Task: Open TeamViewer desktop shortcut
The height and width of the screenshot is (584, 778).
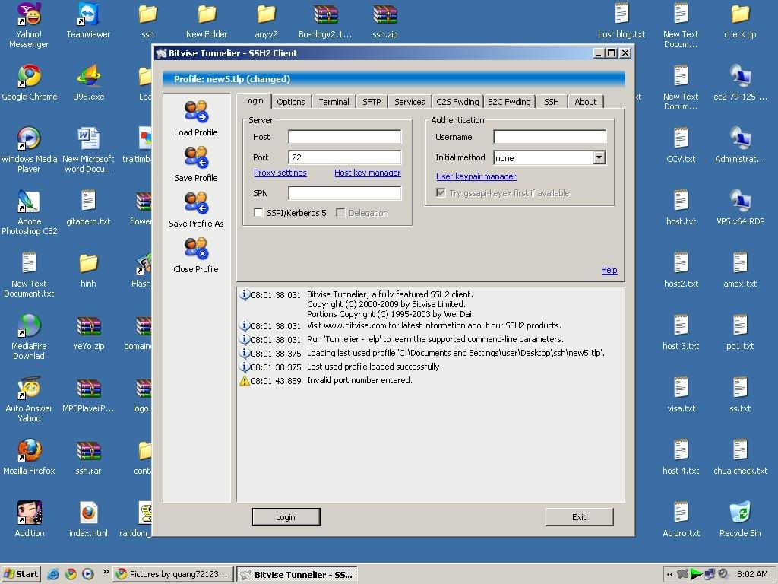Action: pos(88,21)
